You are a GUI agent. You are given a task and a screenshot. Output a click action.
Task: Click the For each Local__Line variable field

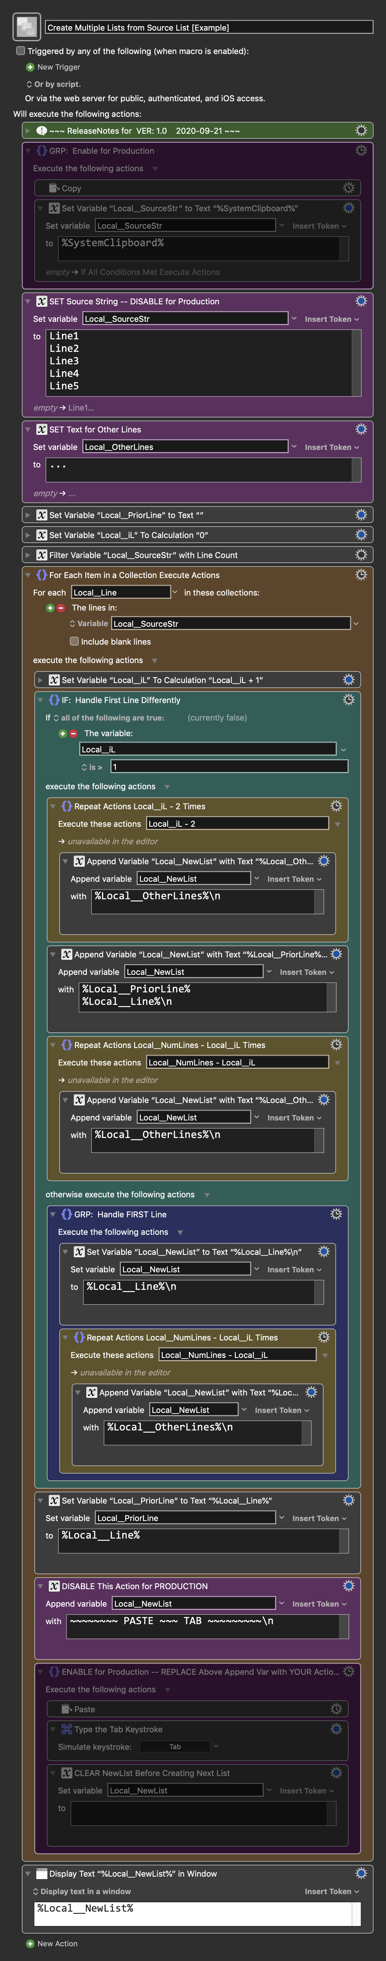pos(121,592)
